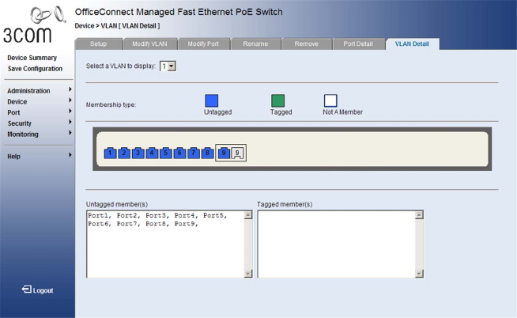This screenshot has width=517, height=318.
Task: Select the VLAN Detail tab
Action: click(x=412, y=44)
